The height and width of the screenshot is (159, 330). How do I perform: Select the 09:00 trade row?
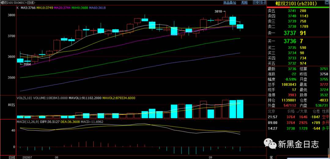pyautogui.click(x=298, y=123)
